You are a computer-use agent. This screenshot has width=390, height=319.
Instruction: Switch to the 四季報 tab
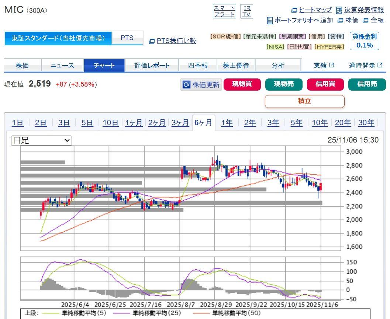198,66
